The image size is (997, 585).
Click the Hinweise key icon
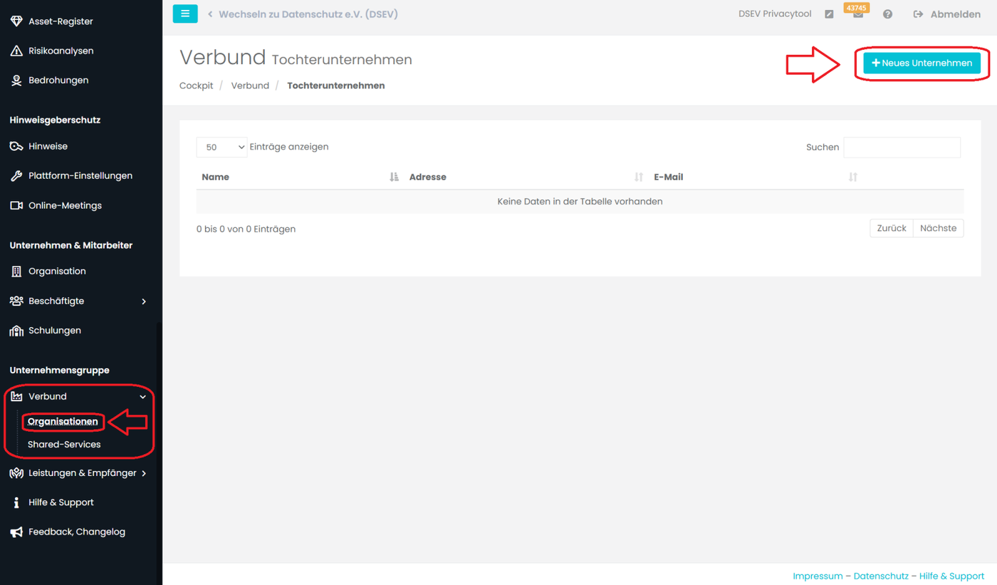[x=16, y=146]
